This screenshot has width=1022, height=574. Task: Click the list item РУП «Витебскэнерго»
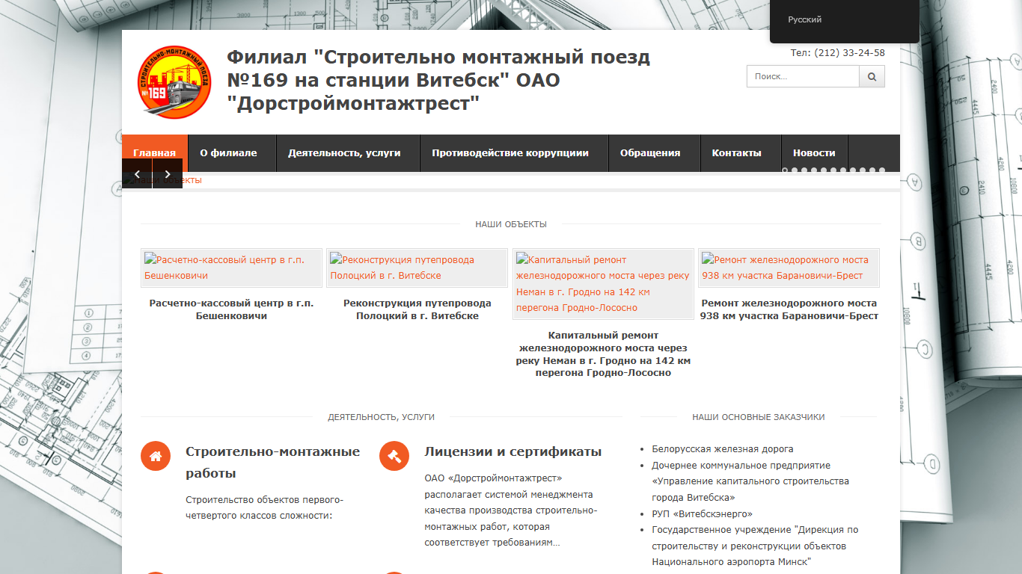pyautogui.click(x=702, y=514)
